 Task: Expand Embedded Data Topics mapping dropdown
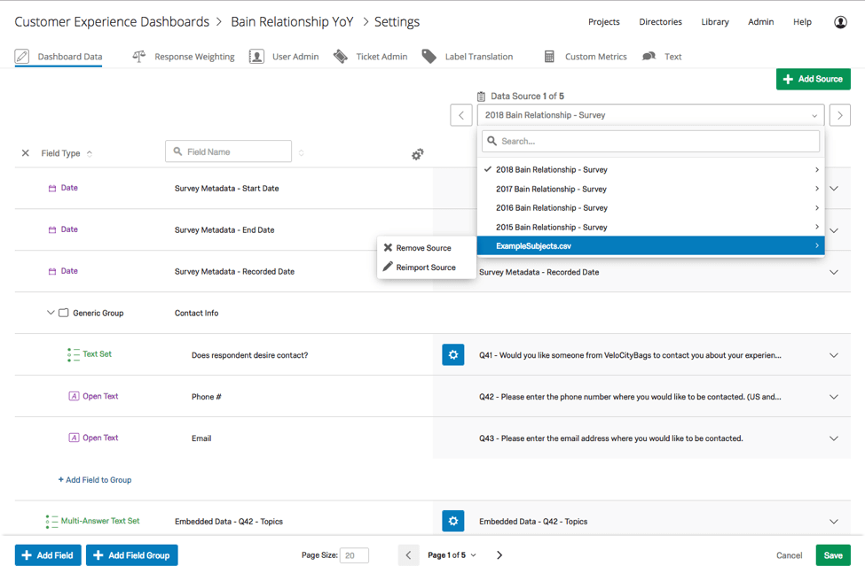click(834, 522)
